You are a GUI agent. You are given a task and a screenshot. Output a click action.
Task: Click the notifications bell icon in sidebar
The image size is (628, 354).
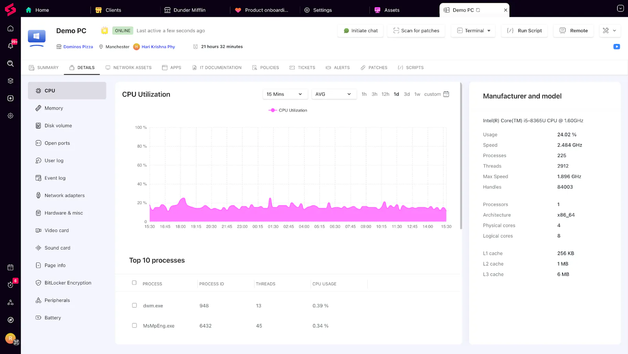click(x=11, y=46)
